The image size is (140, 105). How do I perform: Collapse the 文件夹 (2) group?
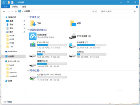tap(28, 17)
